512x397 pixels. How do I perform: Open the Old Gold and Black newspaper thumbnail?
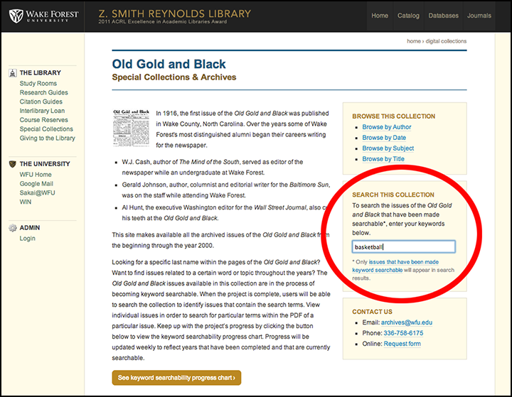(131, 128)
